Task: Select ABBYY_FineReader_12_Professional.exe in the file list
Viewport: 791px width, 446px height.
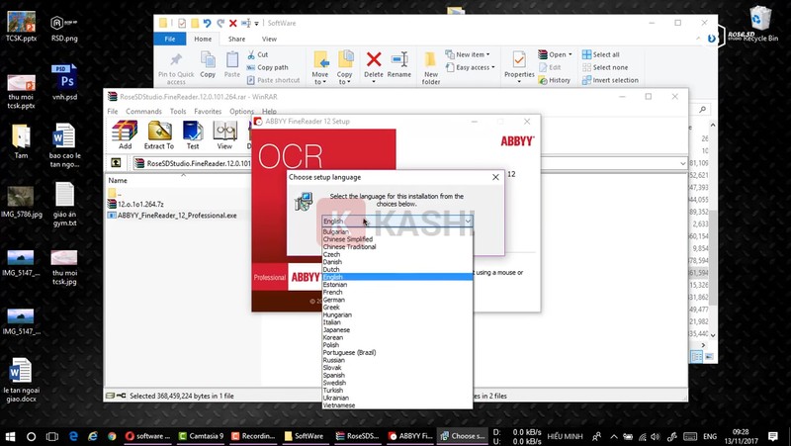Action: point(176,215)
